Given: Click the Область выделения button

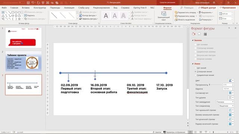Looking at the screenshot, I should (185, 20).
